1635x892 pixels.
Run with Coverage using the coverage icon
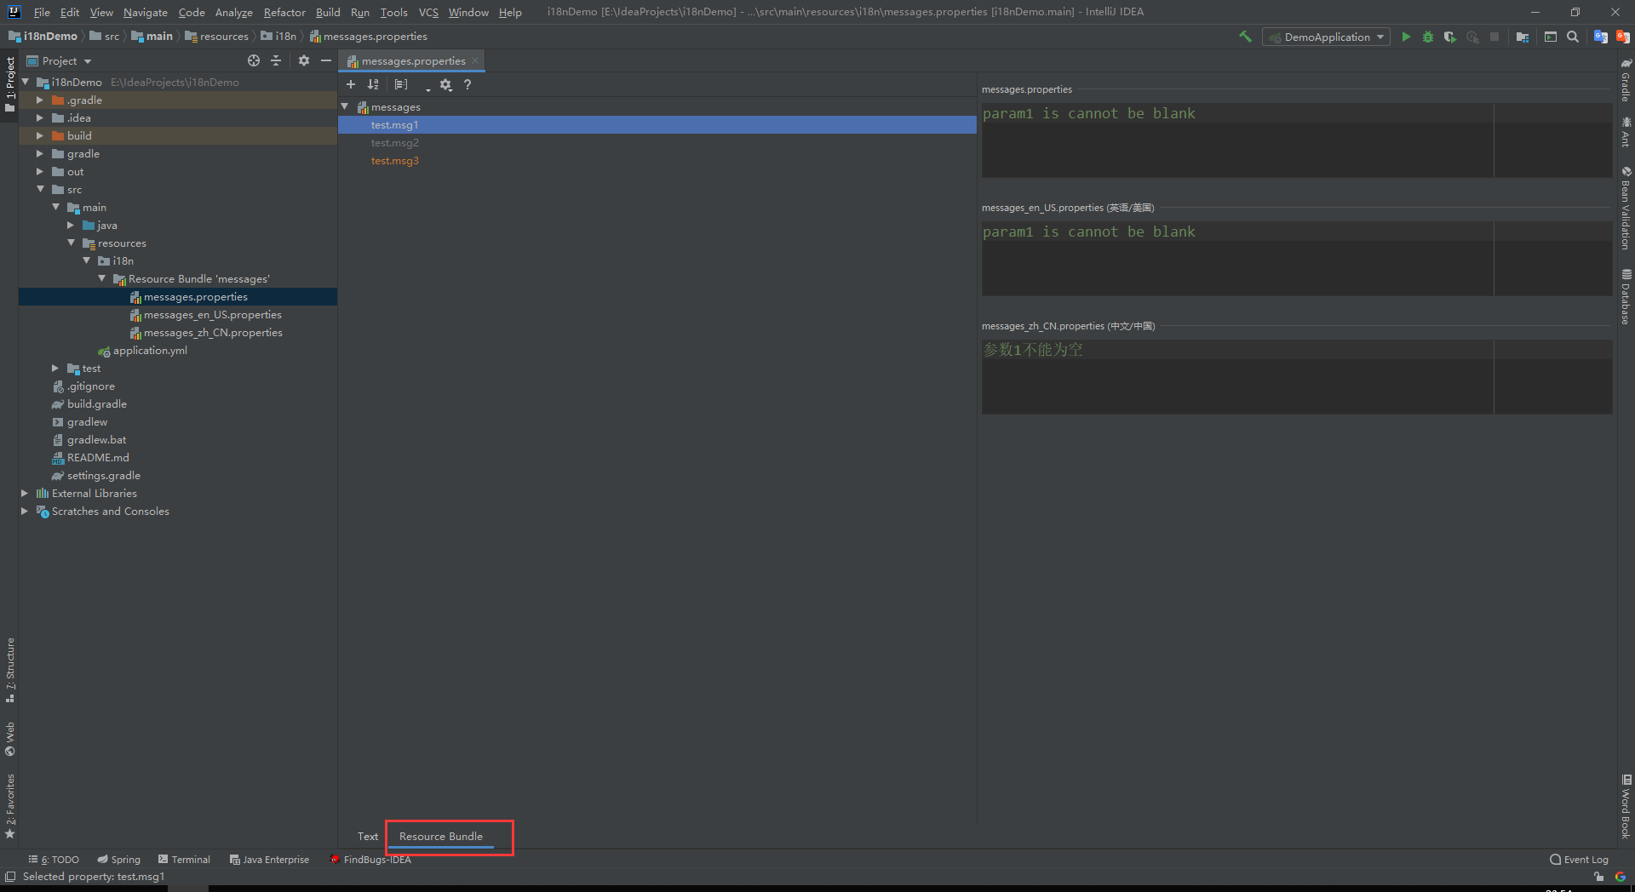tap(1450, 37)
